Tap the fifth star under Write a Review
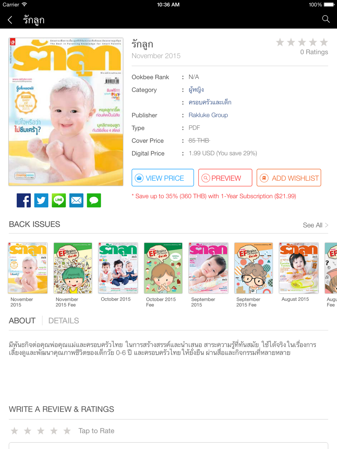This screenshot has height=449, width=337. pyautogui.click(x=67, y=431)
